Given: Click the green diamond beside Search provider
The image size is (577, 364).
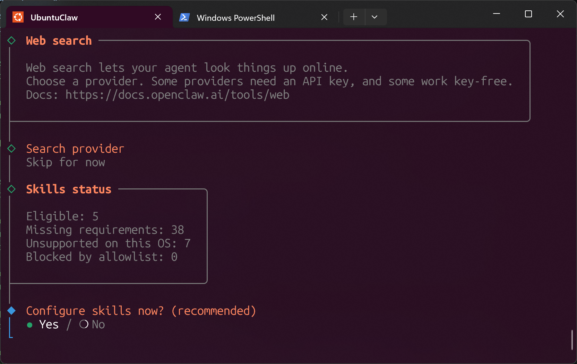Looking at the screenshot, I should coord(11,149).
